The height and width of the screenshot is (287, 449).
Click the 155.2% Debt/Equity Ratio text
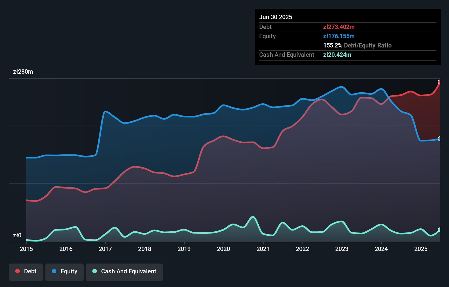tap(357, 45)
